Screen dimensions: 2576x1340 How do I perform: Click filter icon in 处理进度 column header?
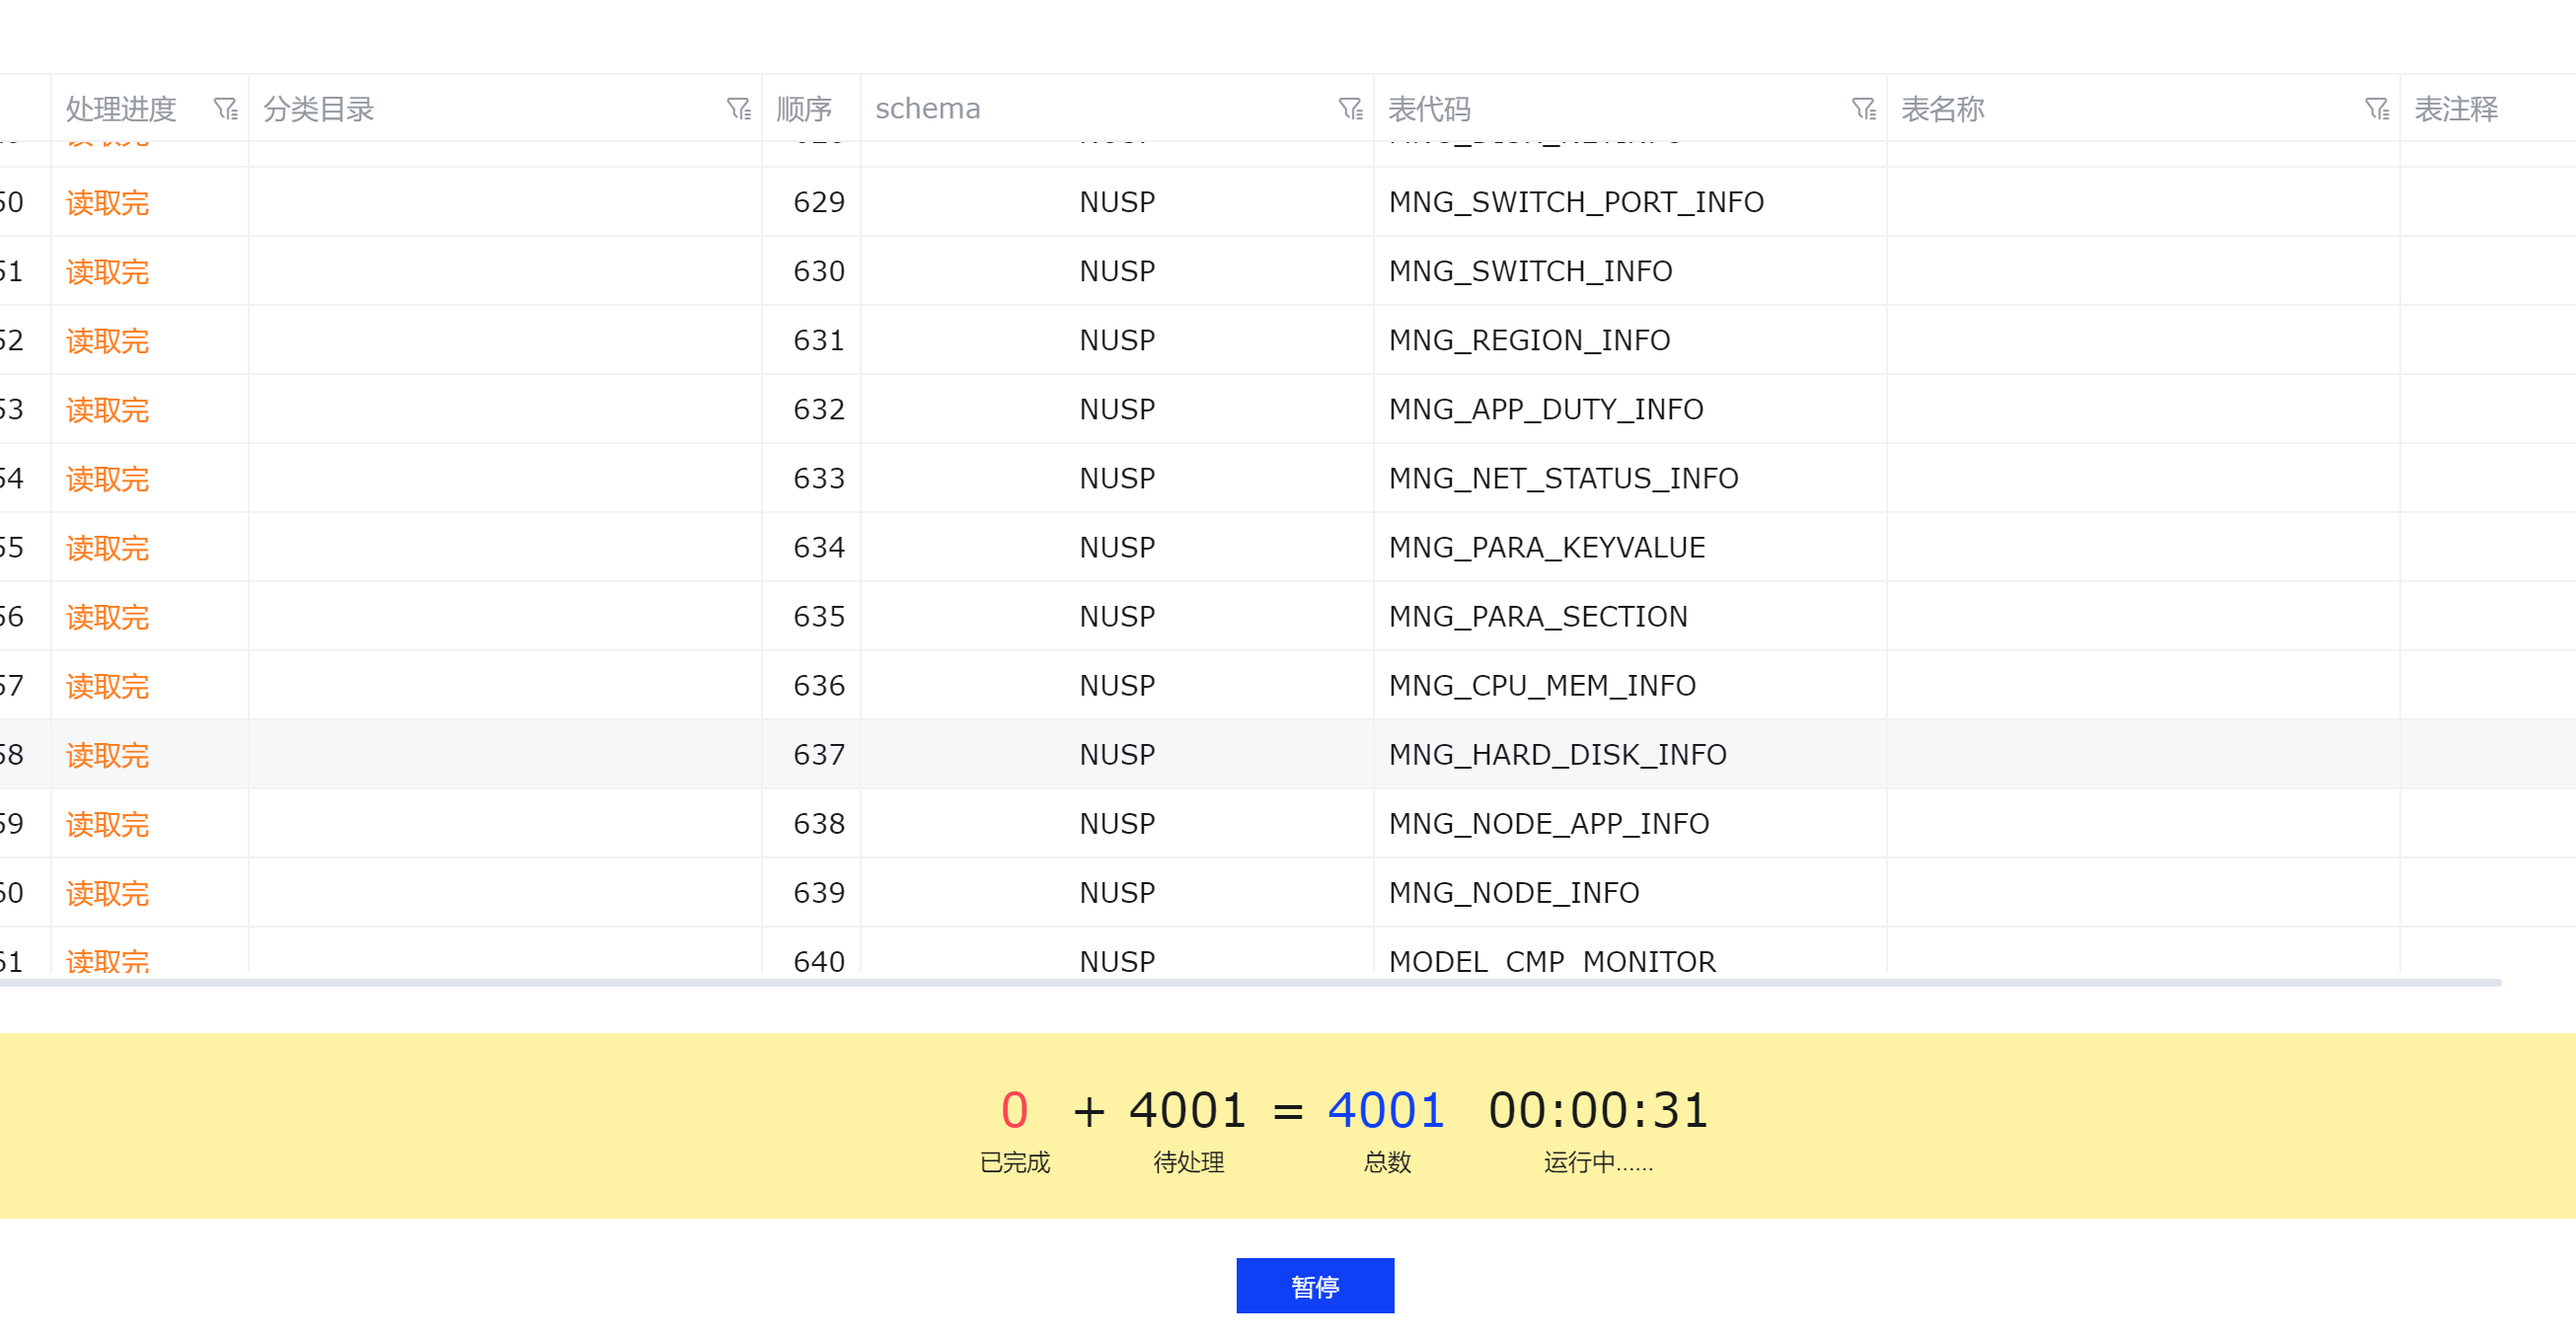(226, 108)
